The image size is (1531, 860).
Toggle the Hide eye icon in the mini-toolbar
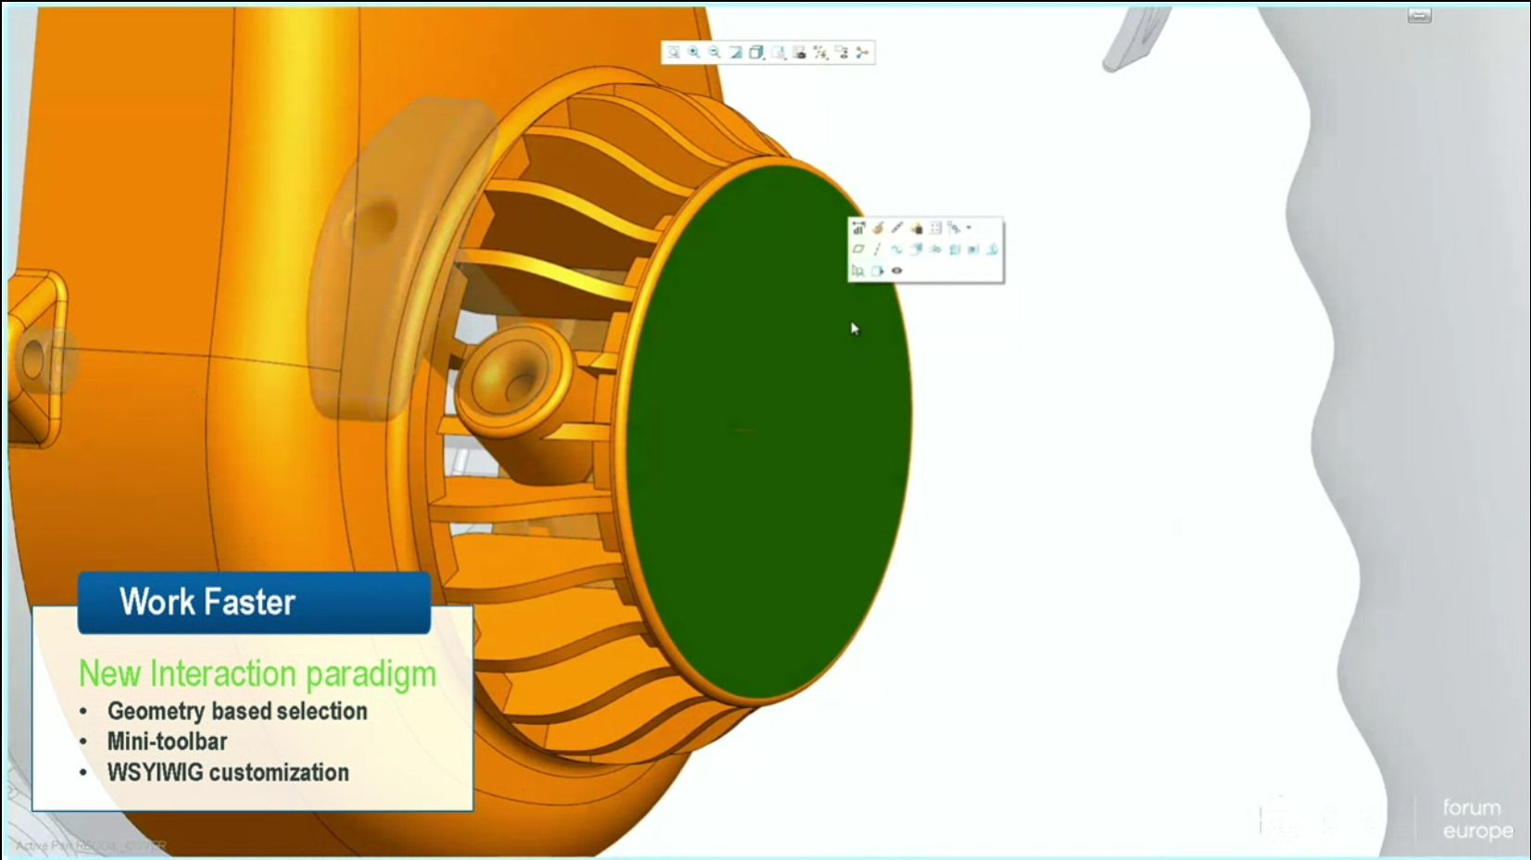click(x=897, y=270)
